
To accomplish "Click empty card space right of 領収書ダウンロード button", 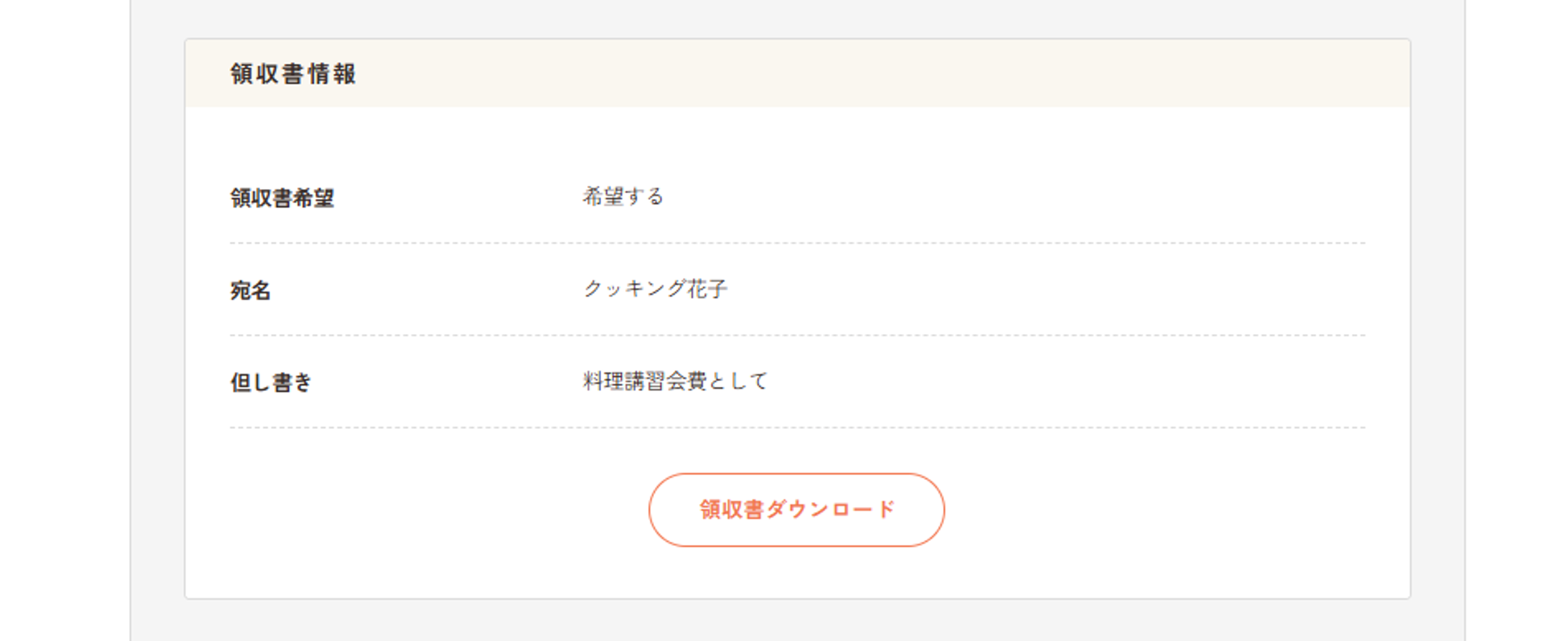I will [1169, 510].
